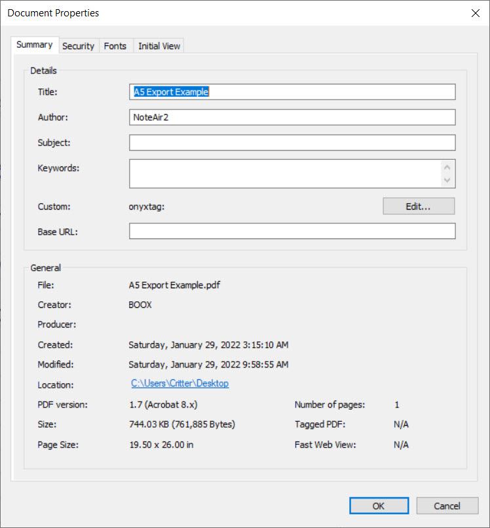The image size is (490, 528).
Task: Select the Initial View tab
Action: 159,46
